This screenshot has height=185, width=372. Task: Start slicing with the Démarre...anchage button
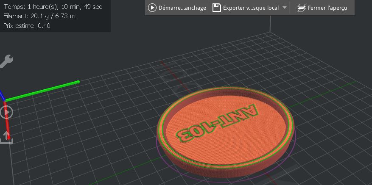(177, 8)
